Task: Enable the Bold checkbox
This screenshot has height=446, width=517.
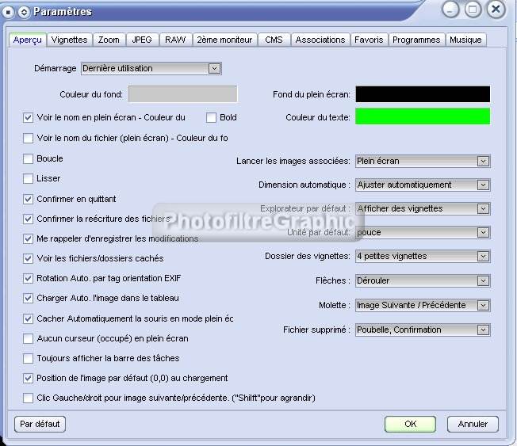Action: 211,117
